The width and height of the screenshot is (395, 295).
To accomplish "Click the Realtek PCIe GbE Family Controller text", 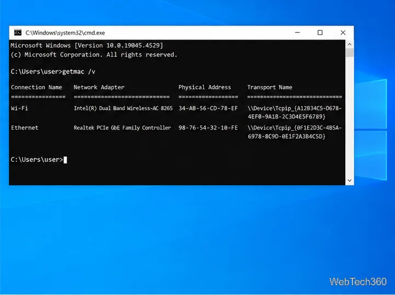I will (122, 128).
